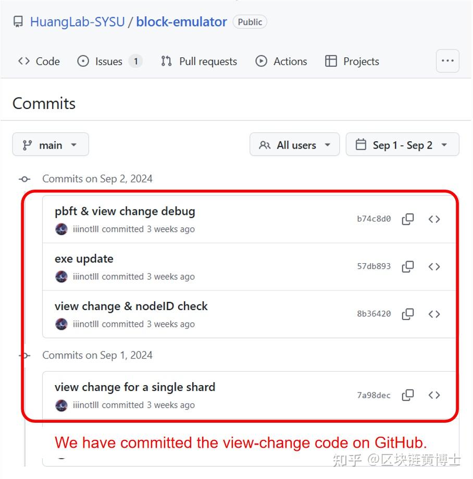The image size is (473, 479).
Task: Expand the All users filter
Action: pyautogui.click(x=295, y=145)
